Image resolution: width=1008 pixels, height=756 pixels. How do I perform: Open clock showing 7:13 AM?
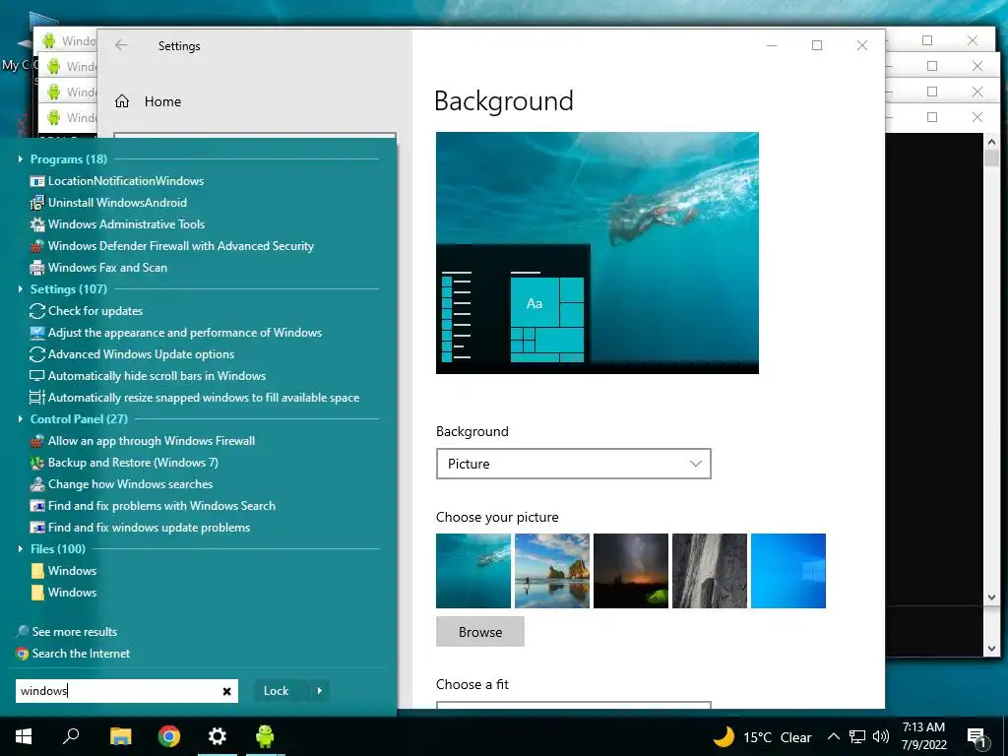pyautogui.click(x=923, y=736)
